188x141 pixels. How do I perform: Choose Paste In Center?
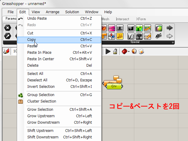click(x=59, y=59)
